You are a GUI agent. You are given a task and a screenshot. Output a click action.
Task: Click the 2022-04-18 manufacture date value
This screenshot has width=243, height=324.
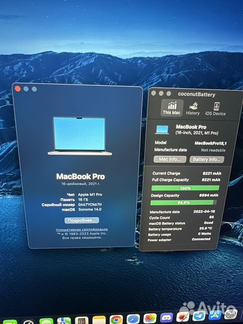click(204, 212)
